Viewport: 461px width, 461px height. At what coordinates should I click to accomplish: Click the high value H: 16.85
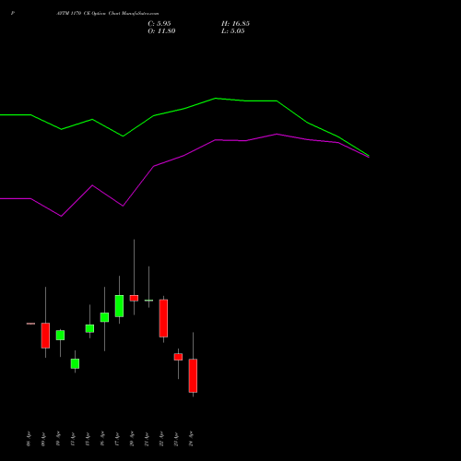click(235, 24)
